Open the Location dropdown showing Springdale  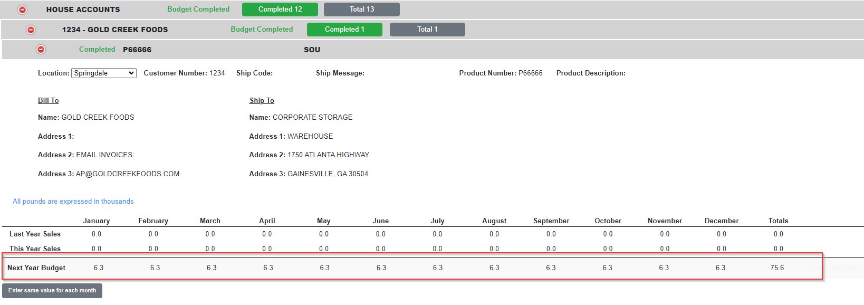(104, 73)
